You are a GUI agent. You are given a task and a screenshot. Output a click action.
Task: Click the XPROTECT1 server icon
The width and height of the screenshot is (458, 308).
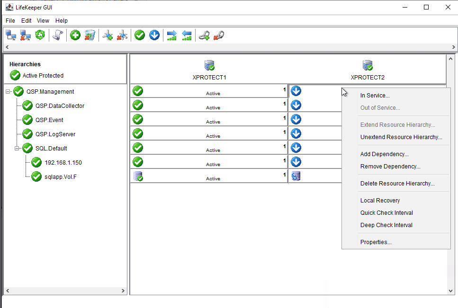[x=209, y=65]
